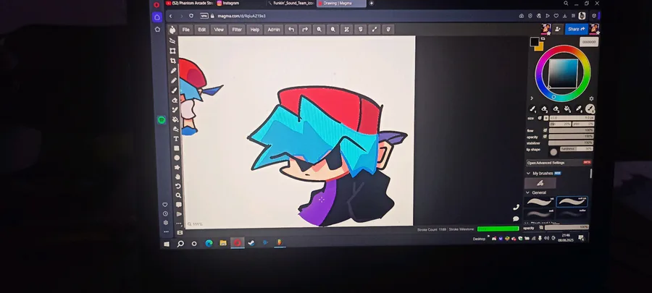This screenshot has height=293, width=652.
Task: Collapse the General brushes section
Action: (x=528, y=192)
